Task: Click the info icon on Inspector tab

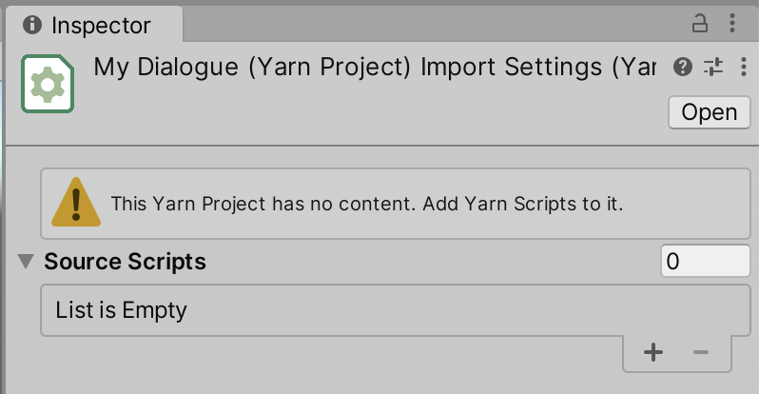Action: point(32,25)
